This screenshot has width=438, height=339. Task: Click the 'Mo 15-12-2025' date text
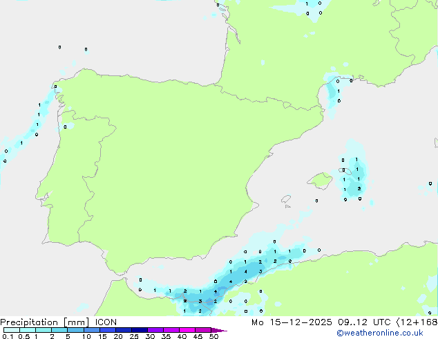pos(292,322)
